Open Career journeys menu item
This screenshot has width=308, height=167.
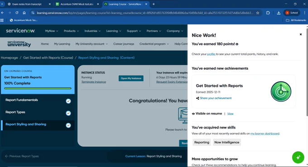click(x=124, y=44)
